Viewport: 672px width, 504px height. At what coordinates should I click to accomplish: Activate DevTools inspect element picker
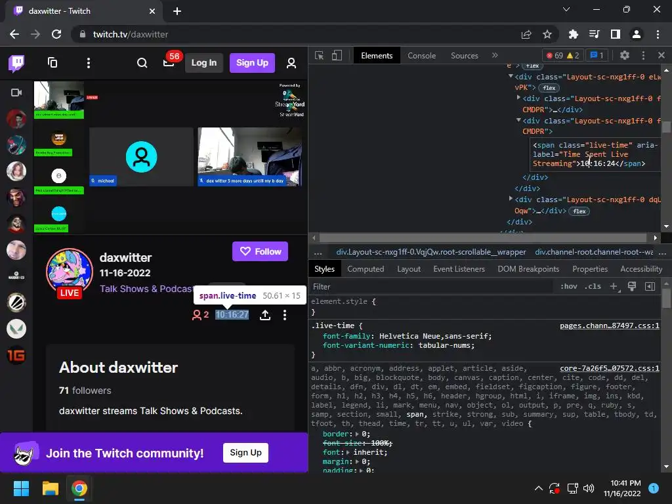tap(320, 55)
